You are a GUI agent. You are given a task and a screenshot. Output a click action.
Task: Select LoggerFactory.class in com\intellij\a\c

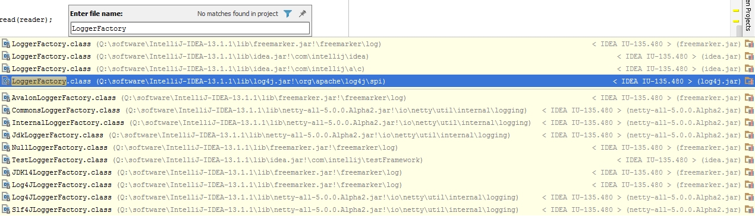[x=378, y=69]
